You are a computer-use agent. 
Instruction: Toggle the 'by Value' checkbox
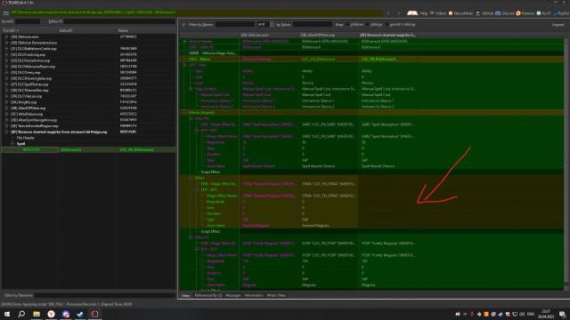pyautogui.click(x=272, y=24)
